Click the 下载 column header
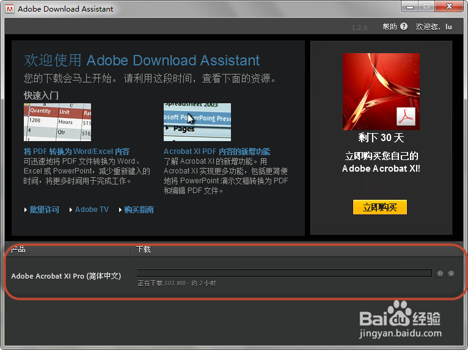The height and width of the screenshot is (350, 468). (143, 249)
